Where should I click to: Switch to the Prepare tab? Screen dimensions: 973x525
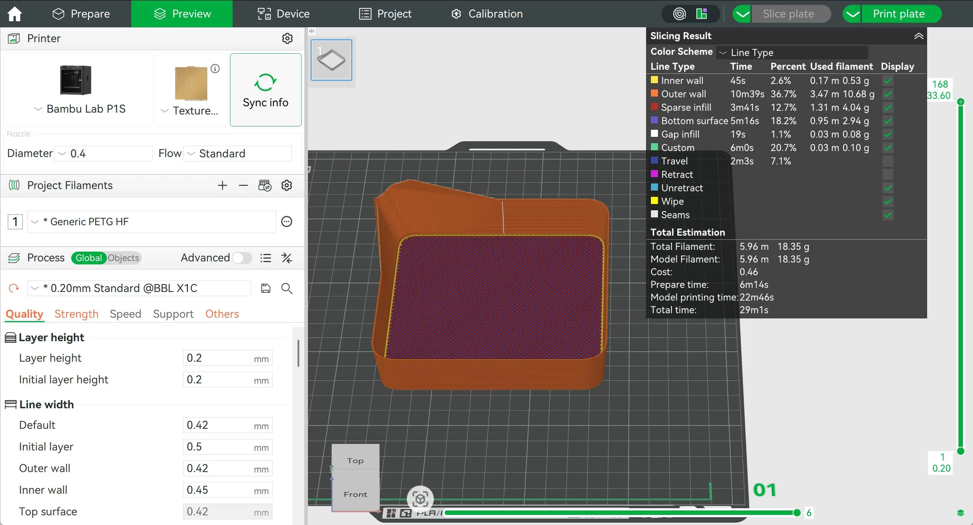pyautogui.click(x=81, y=13)
